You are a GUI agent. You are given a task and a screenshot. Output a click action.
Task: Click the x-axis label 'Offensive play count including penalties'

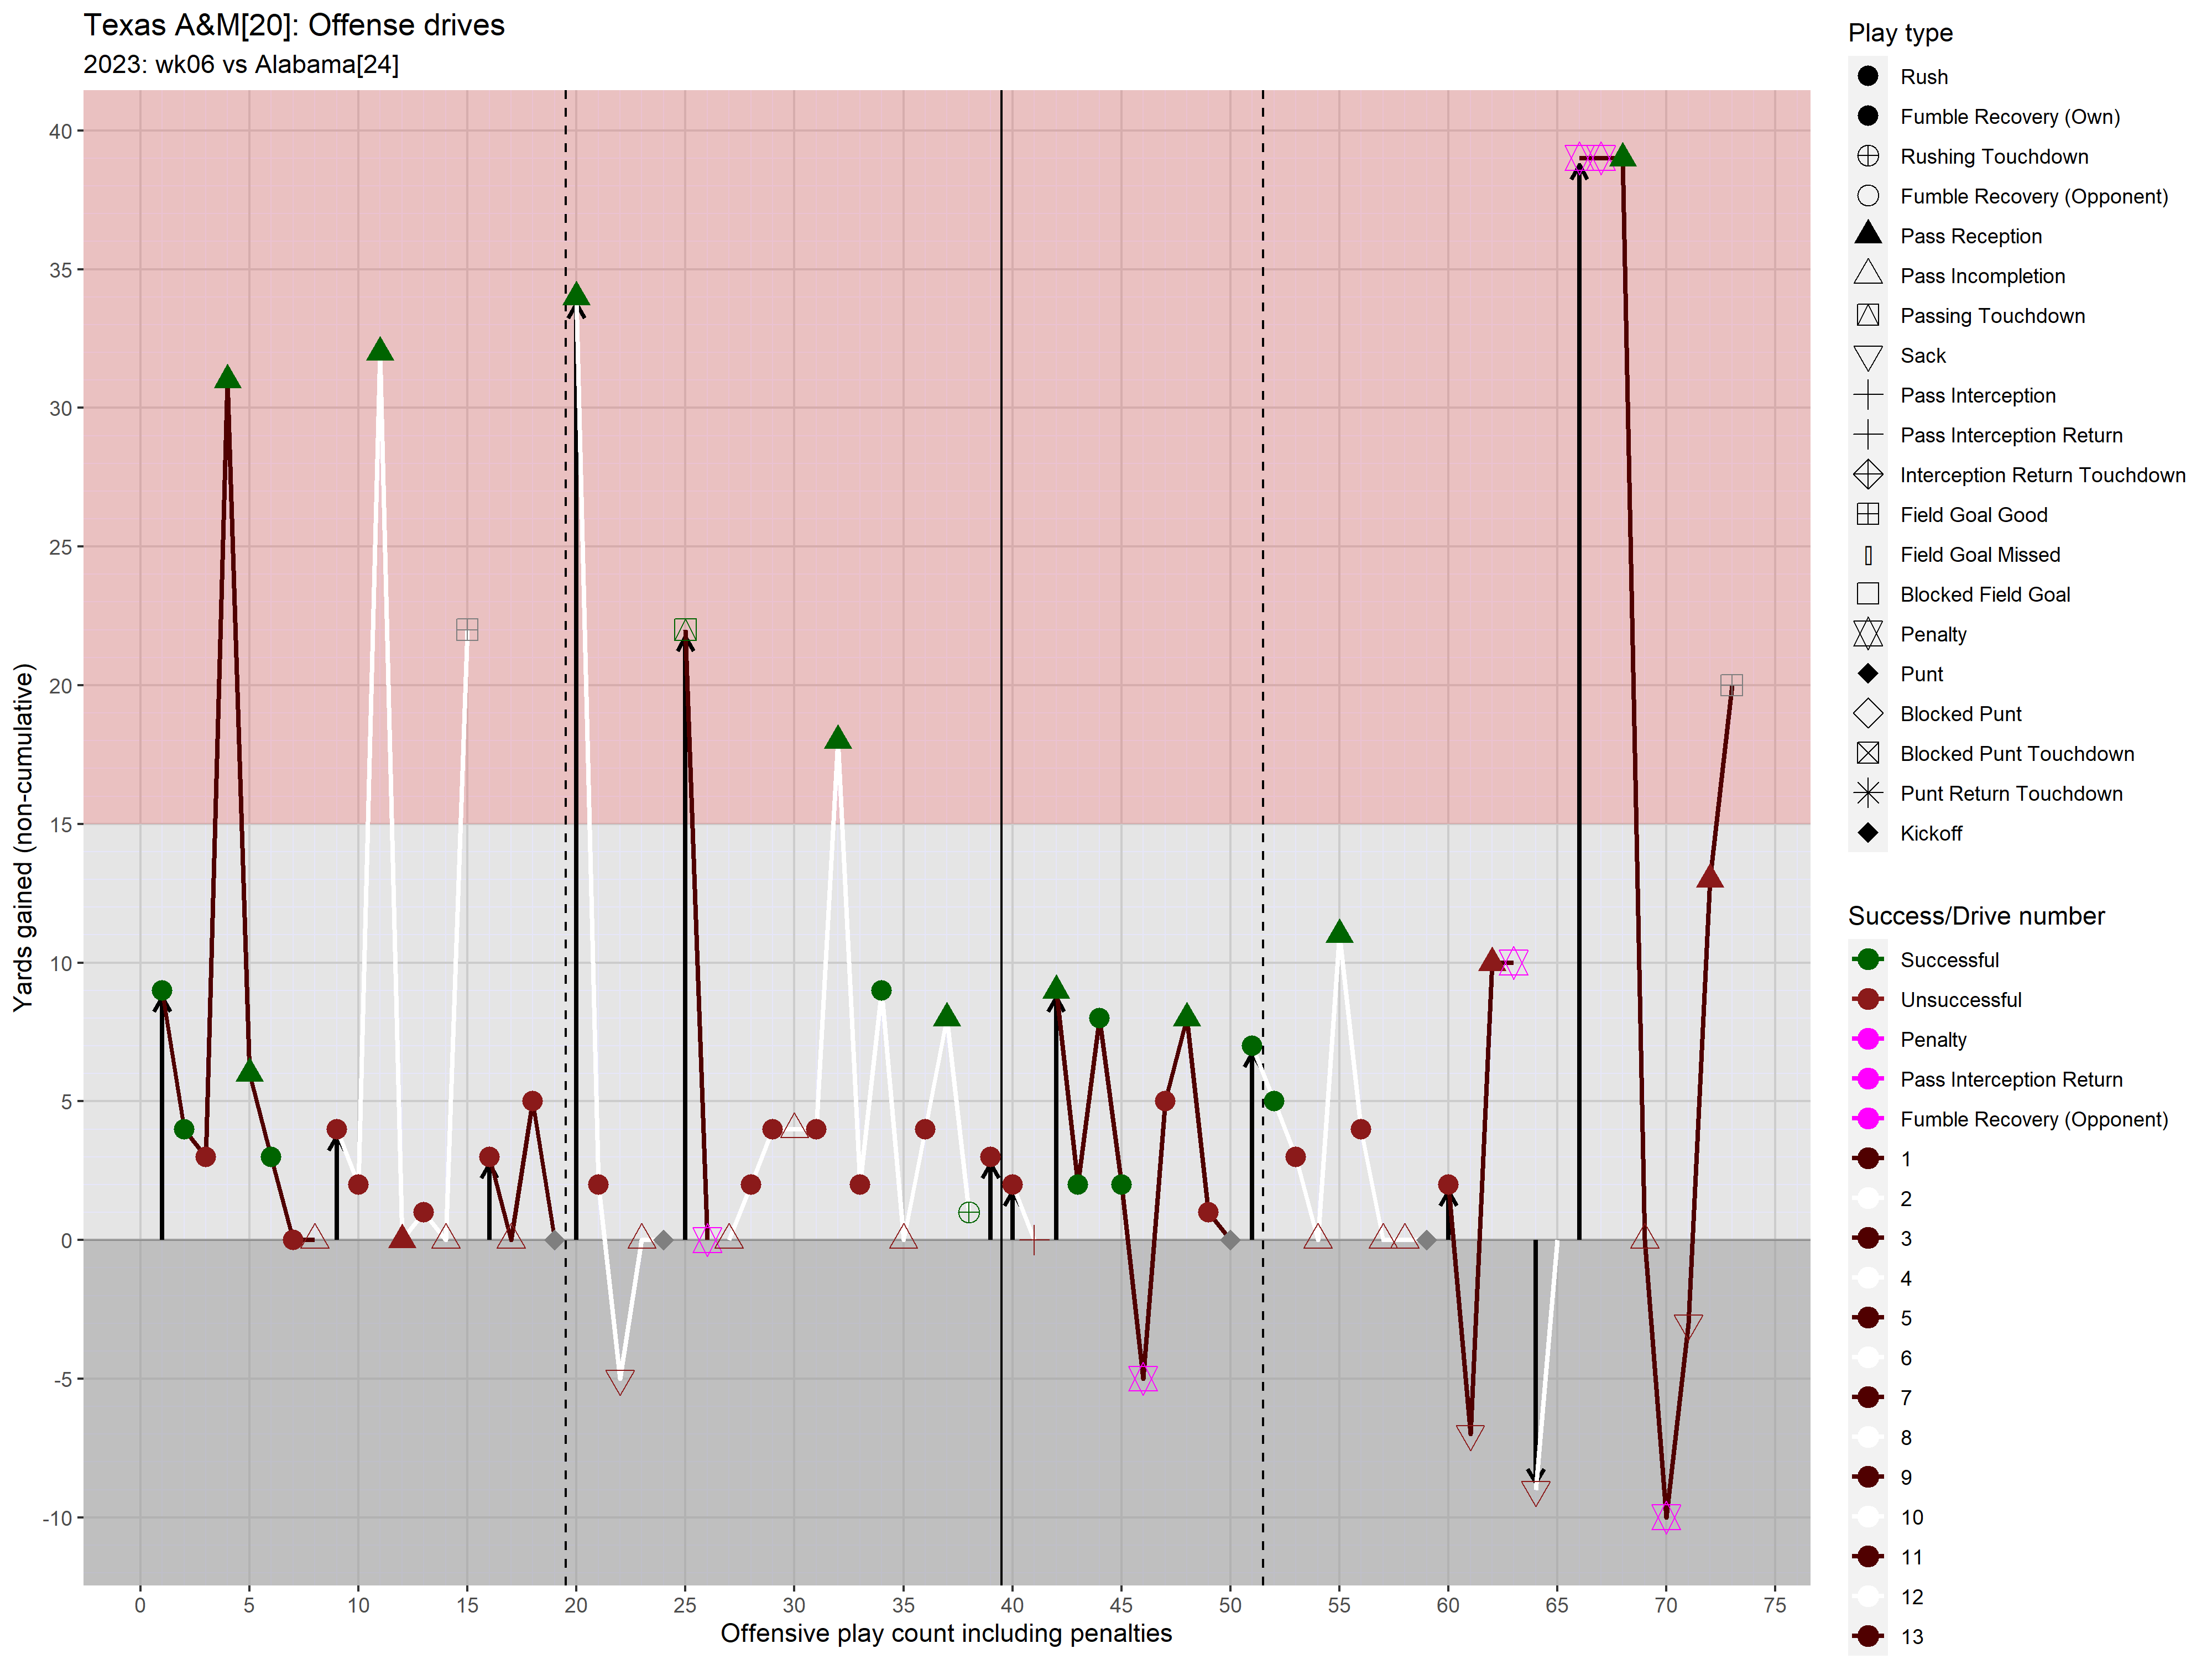coord(946,1633)
